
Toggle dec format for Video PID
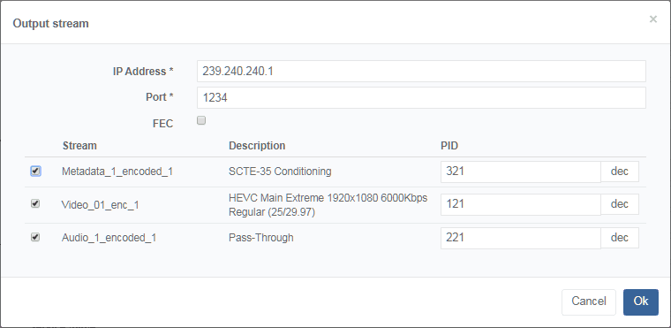[619, 204]
